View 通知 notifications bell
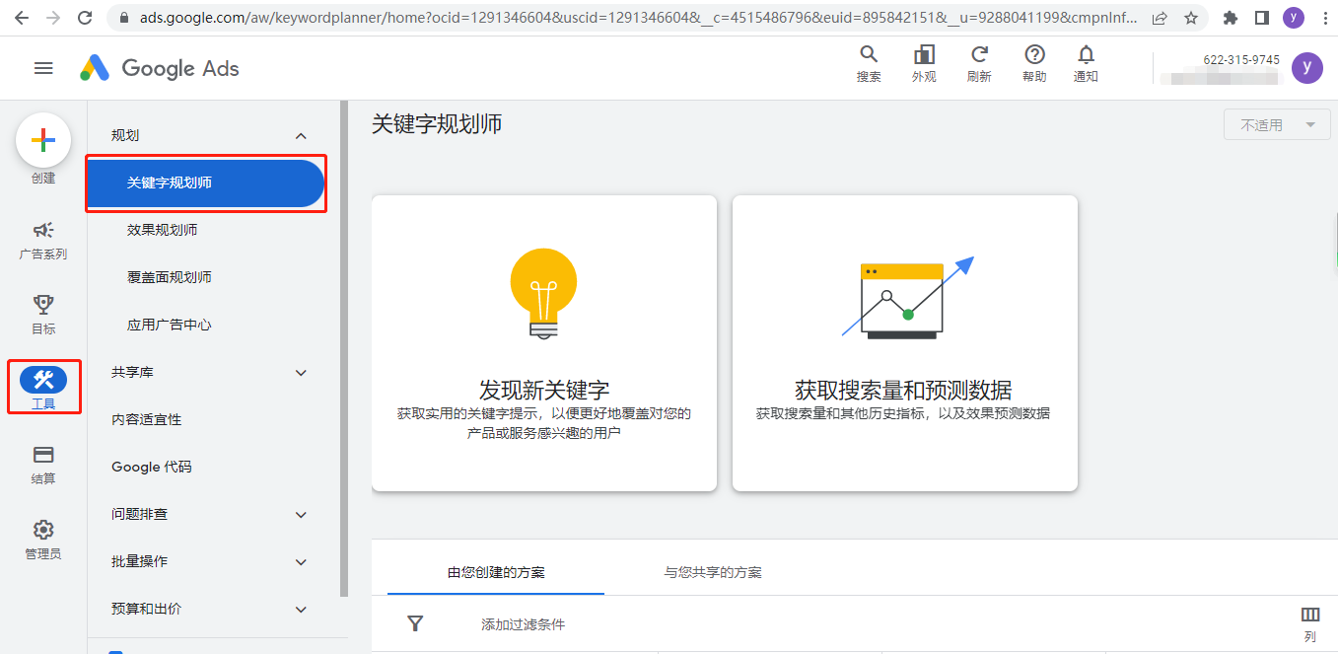Image resolution: width=1338 pixels, height=654 pixels. point(1086,63)
